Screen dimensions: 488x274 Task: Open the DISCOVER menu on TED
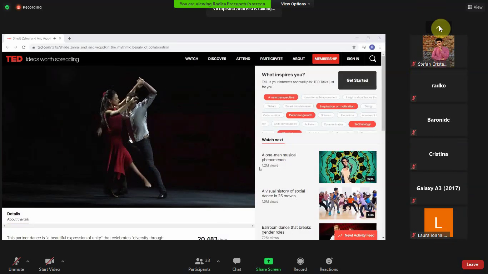tap(217, 59)
